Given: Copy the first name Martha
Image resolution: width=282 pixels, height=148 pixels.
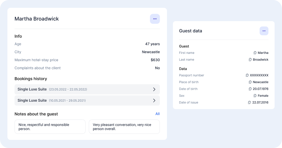Looking at the screenshot, I should tap(255, 53).
